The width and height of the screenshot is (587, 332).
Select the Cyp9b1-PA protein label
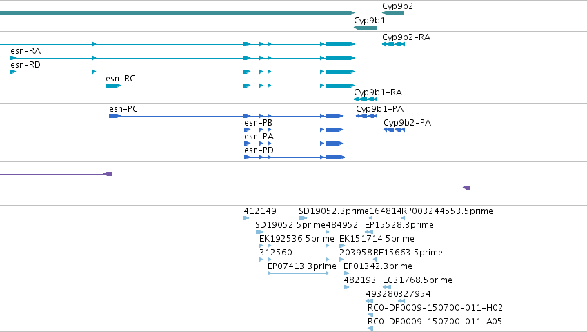click(379, 109)
